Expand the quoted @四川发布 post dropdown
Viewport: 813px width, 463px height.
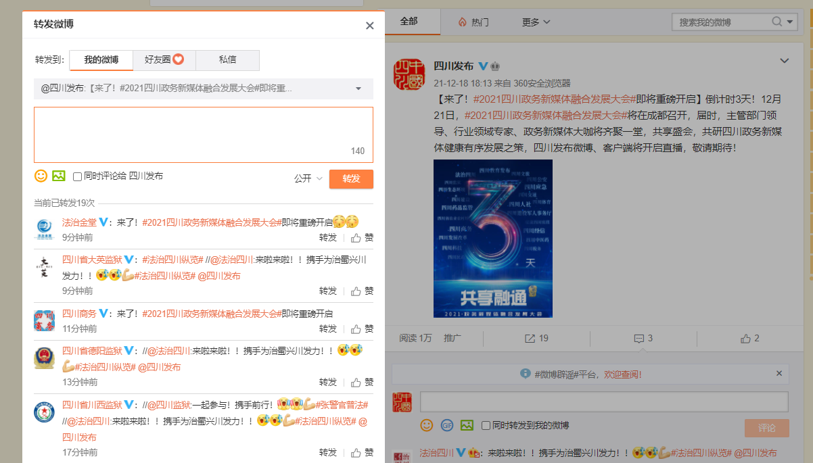pyautogui.click(x=358, y=89)
